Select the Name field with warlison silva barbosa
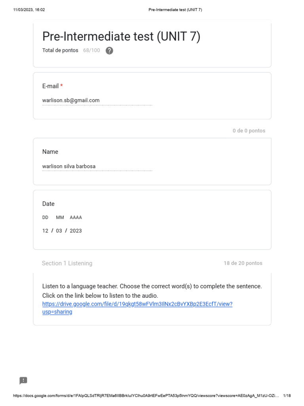The height and width of the screenshot is (406, 304). pos(97,167)
